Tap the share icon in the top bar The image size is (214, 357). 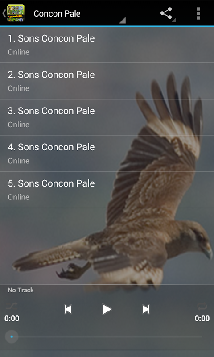(166, 13)
